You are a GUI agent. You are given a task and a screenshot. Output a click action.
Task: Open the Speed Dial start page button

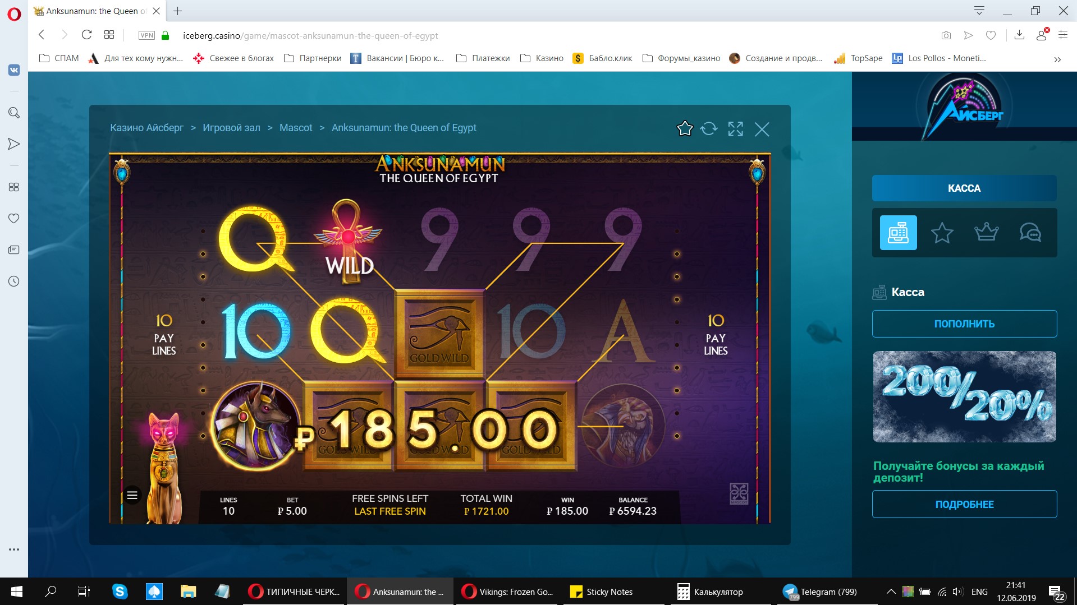pos(109,35)
